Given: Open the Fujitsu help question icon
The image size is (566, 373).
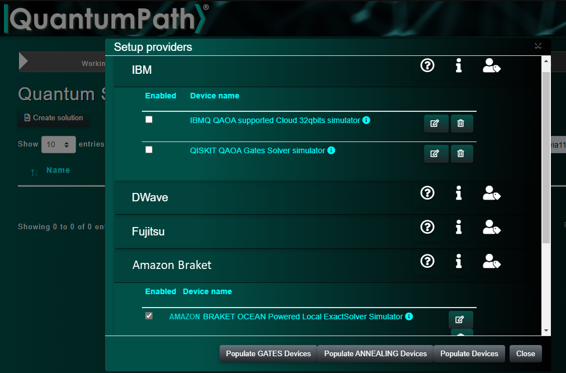Looking at the screenshot, I should coord(427,227).
